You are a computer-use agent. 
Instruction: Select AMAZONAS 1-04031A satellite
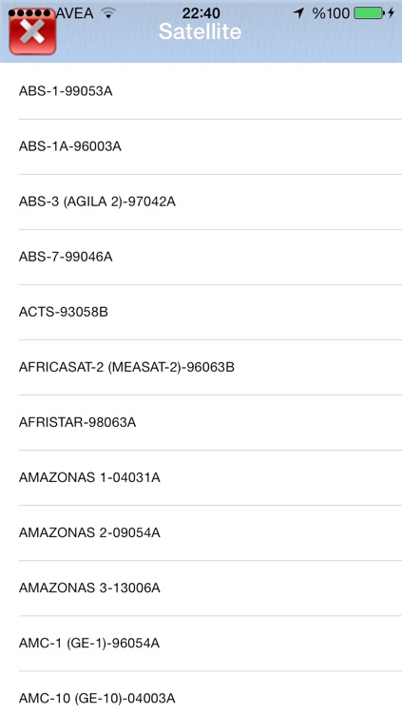pos(201,477)
